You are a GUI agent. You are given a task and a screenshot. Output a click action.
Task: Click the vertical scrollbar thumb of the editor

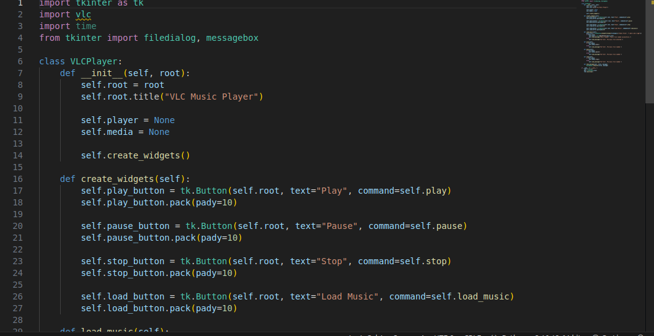coord(650,51)
